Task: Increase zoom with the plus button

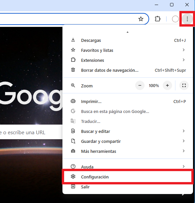Action: tap(167, 85)
